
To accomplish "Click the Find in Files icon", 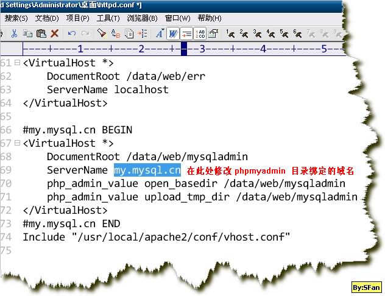I will (129, 33).
